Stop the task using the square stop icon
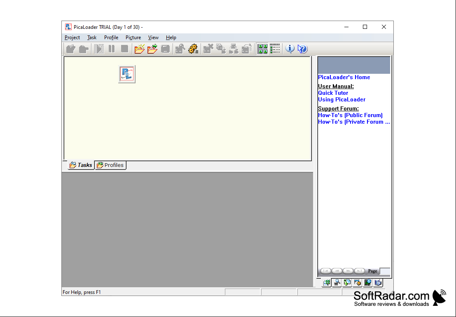This screenshot has width=456, height=317. (125, 49)
